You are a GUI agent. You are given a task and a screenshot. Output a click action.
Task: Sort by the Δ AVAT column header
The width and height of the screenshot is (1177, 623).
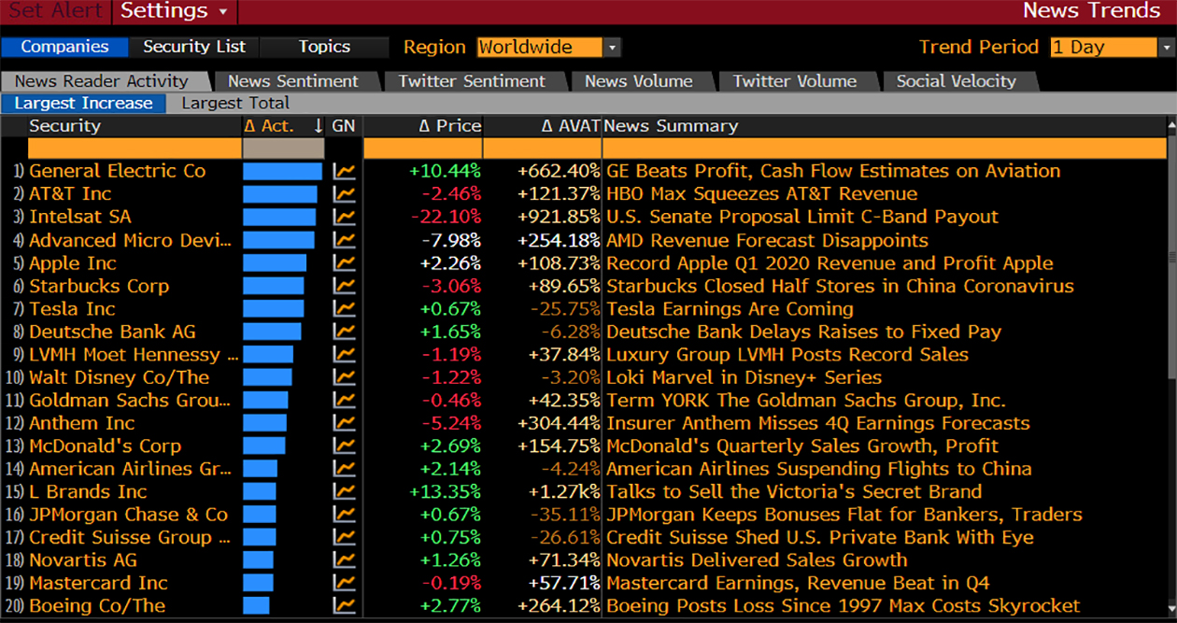570,126
